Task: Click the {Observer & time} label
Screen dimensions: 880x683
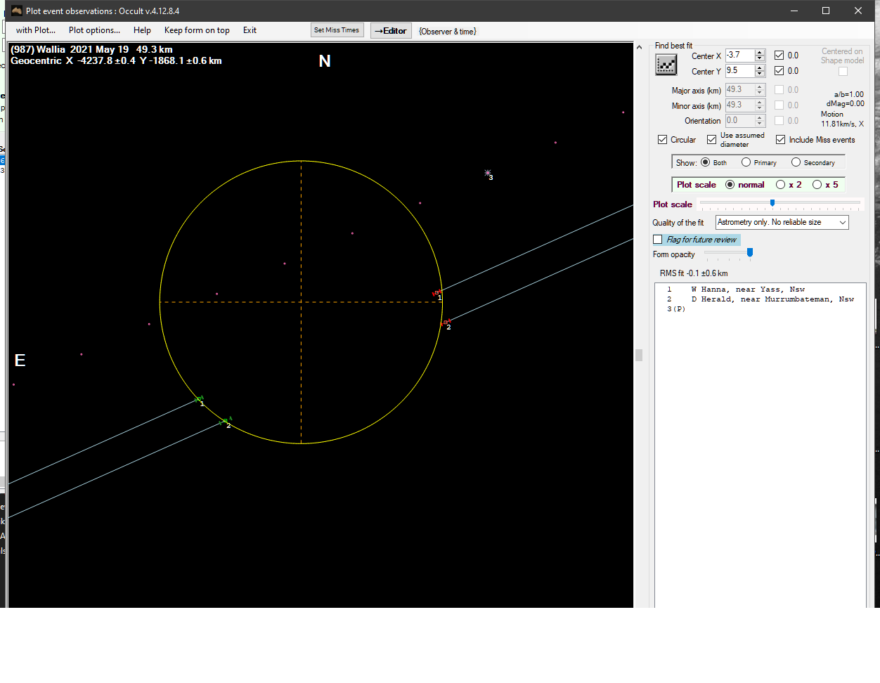Action: click(x=448, y=32)
